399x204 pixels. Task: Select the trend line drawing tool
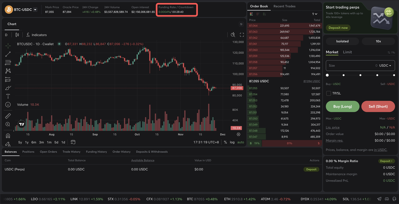point(8,54)
